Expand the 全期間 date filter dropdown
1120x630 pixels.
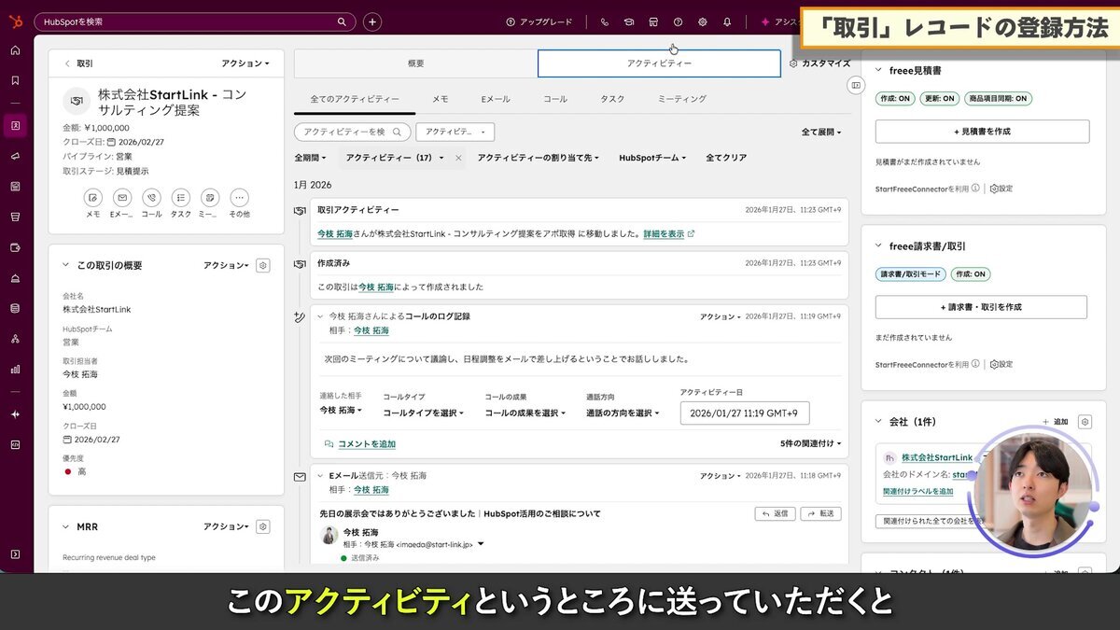click(312, 159)
